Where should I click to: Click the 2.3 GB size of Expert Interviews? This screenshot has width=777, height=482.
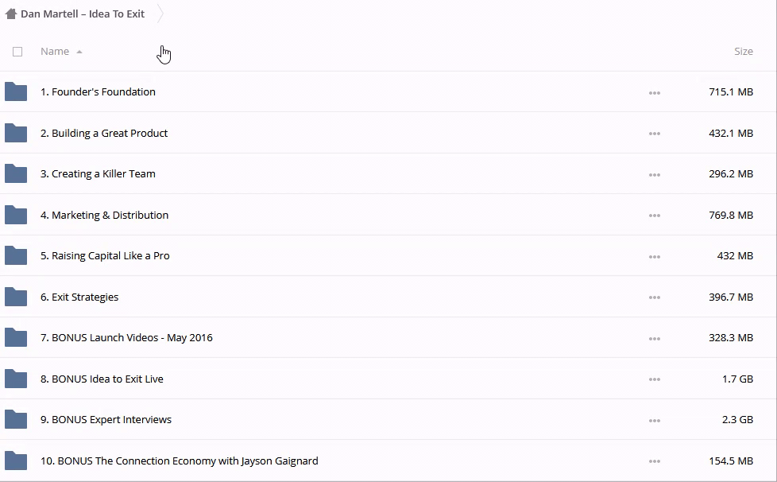[x=737, y=420]
